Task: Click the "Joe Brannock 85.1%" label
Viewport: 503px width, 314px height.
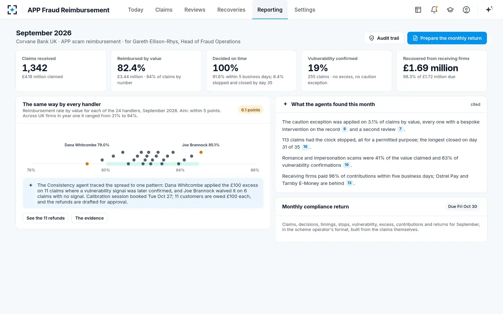Action: [x=201, y=145]
